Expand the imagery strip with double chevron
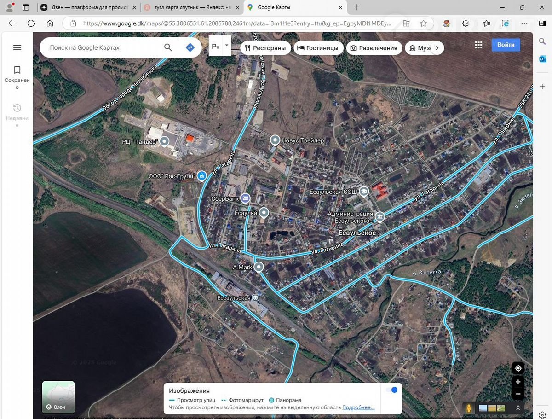 [x=518, y=408]
